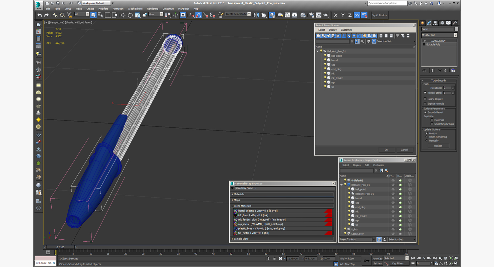Enable the Smoothing Groups checkbox

(432, 124)
